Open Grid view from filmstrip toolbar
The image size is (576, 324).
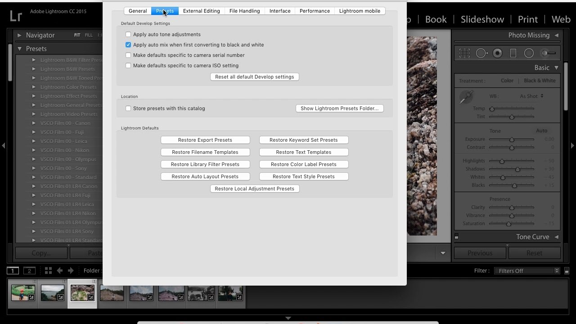[x=48, y=270]
